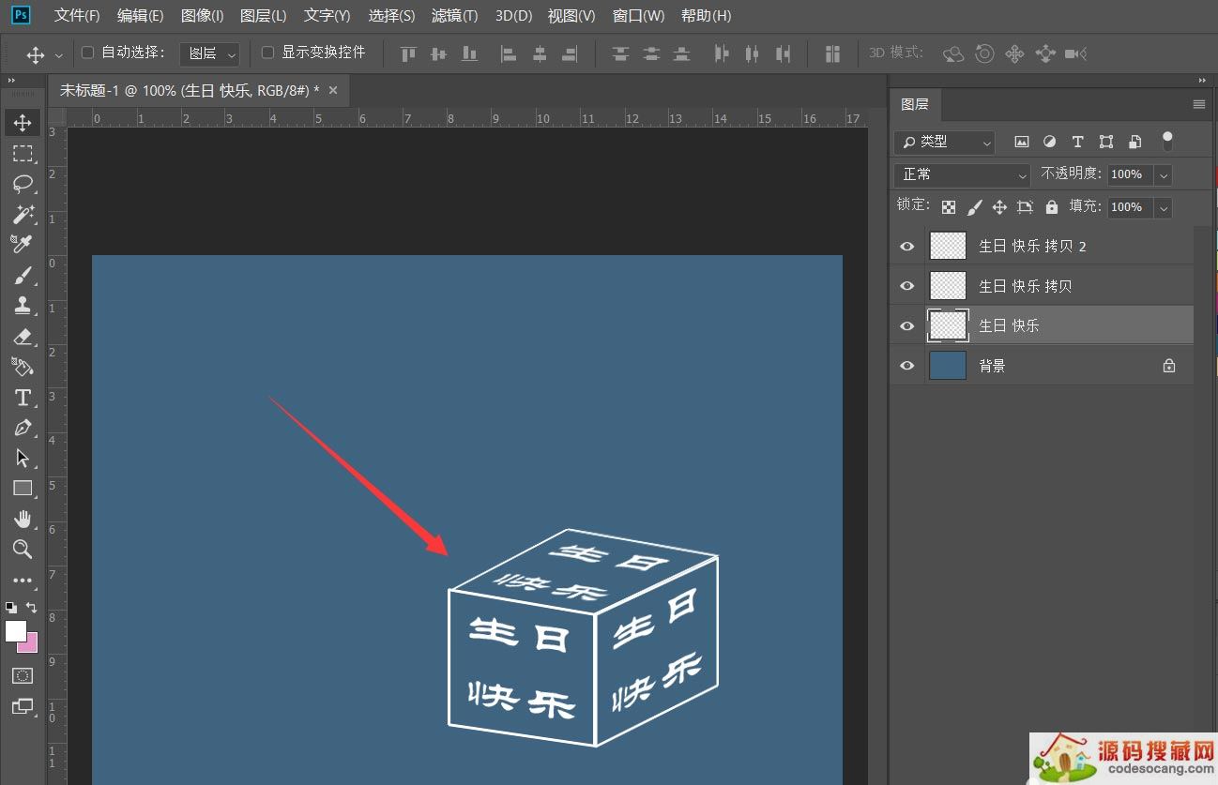Switch to the 图层 panel tab
This screenshot has height=785, width=1218.
(x=914, y=104)
